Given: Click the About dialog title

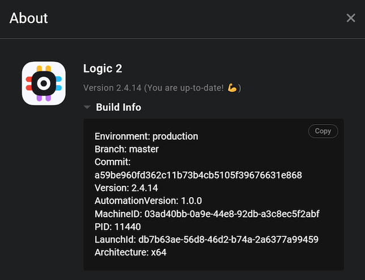Looking at the screenshot, I should [29, 18].
